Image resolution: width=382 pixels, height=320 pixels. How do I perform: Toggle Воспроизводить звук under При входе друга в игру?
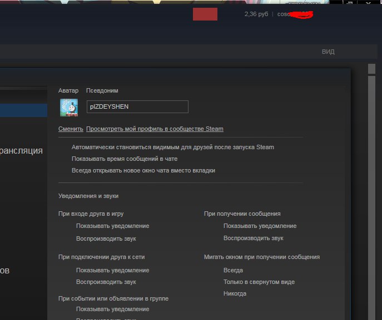106,238
